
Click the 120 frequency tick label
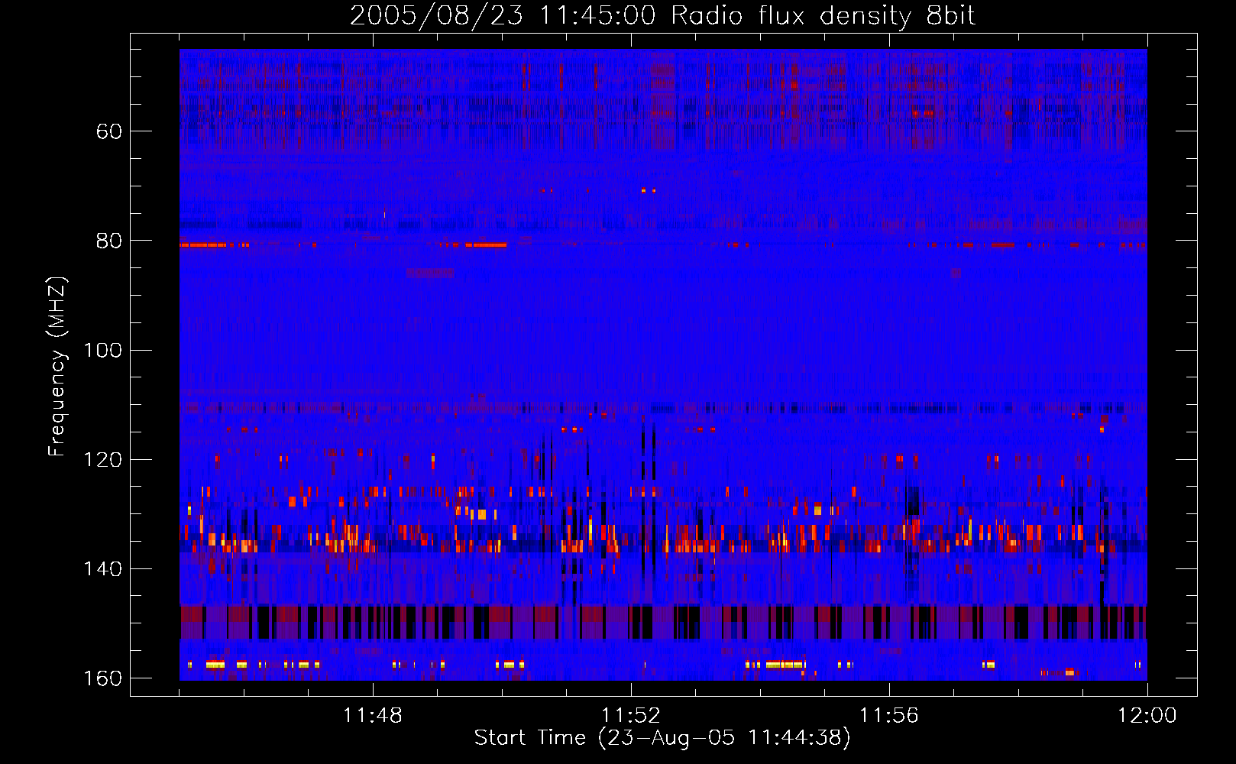tap(102, 459)
